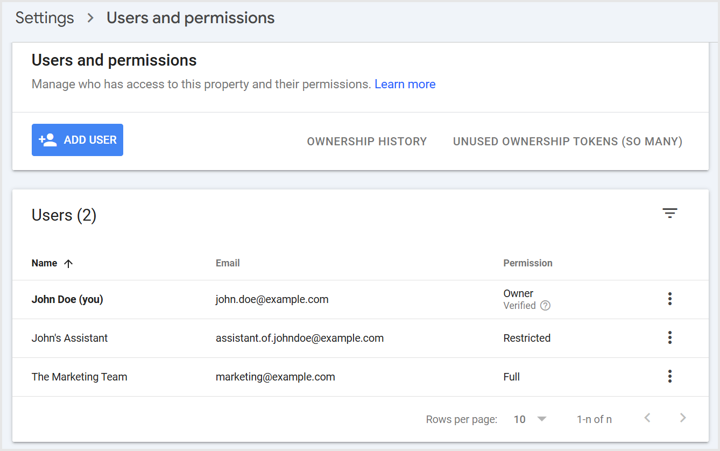The height and width of the screenshot is (451, 720).
Task: View Unused Ownership Tokens
Action: click(x=567, y=142)
